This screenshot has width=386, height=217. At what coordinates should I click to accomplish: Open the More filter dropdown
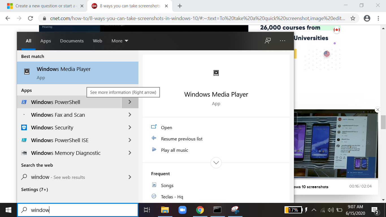pyautogui.click(x=120, y=41)
